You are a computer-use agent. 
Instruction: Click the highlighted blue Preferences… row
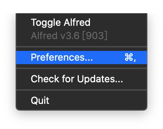pyautogui.click(x=81, y=58)
